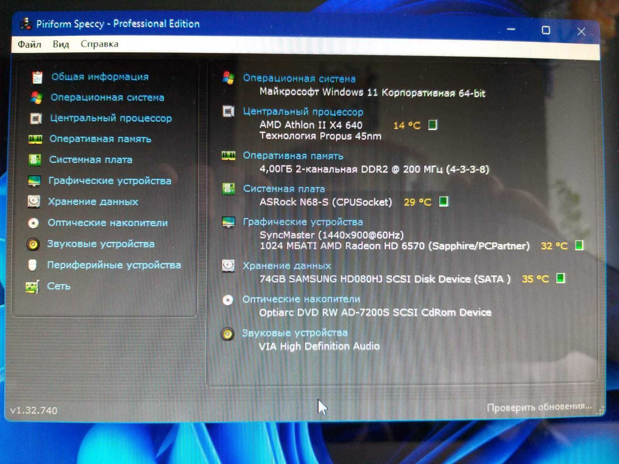The height and width of the screenshot is (464, 619).
Task: Click the disc icon in summary panel
Action: pyautogui.click(x=228, y=300)
